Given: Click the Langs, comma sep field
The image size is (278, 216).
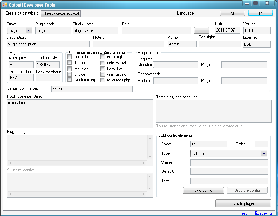Looking at the screenshot, I should pyautogui.click(x=92, y=89).
